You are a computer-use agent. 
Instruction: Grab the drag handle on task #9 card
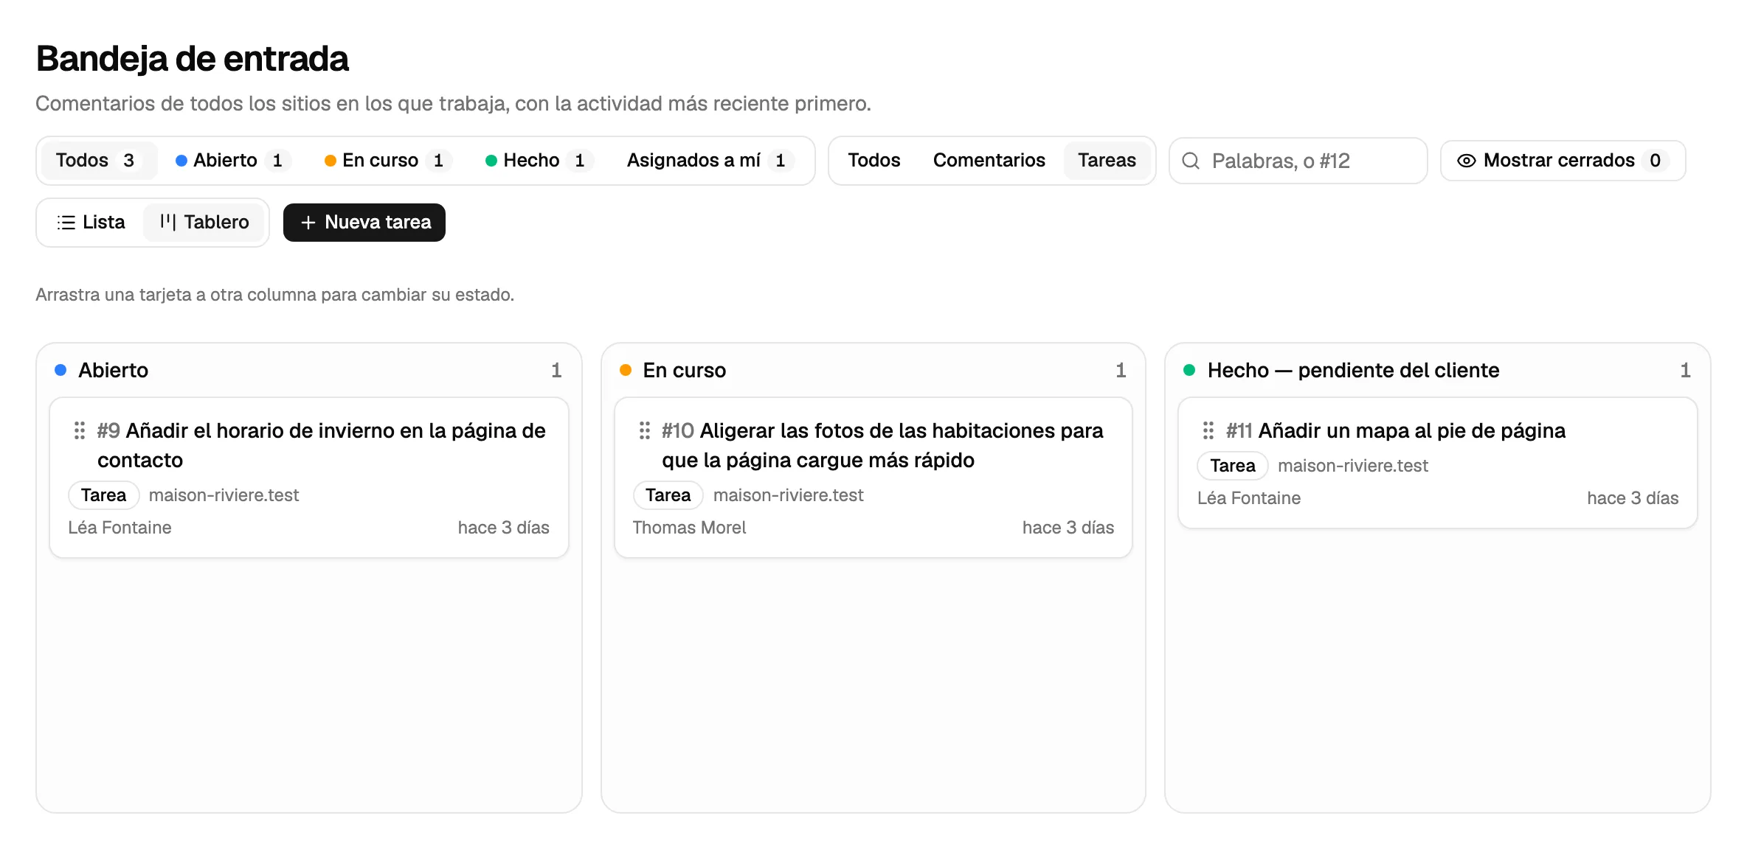80,430
